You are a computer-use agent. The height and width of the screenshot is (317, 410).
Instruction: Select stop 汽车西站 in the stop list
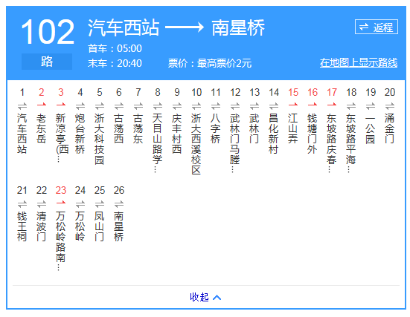[x=22, y=134]
